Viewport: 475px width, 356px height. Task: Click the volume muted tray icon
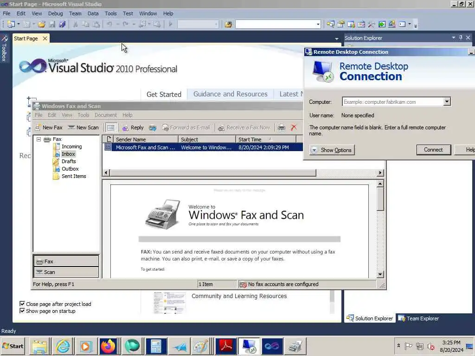(x=430, y=346)
